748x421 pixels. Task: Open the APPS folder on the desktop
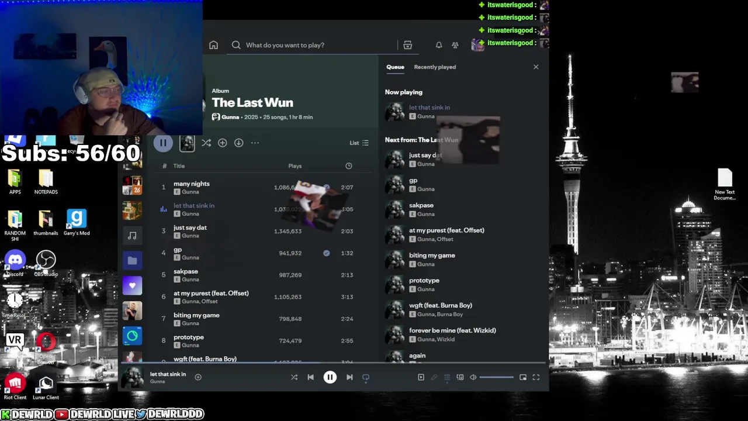[x=15, y=182]
